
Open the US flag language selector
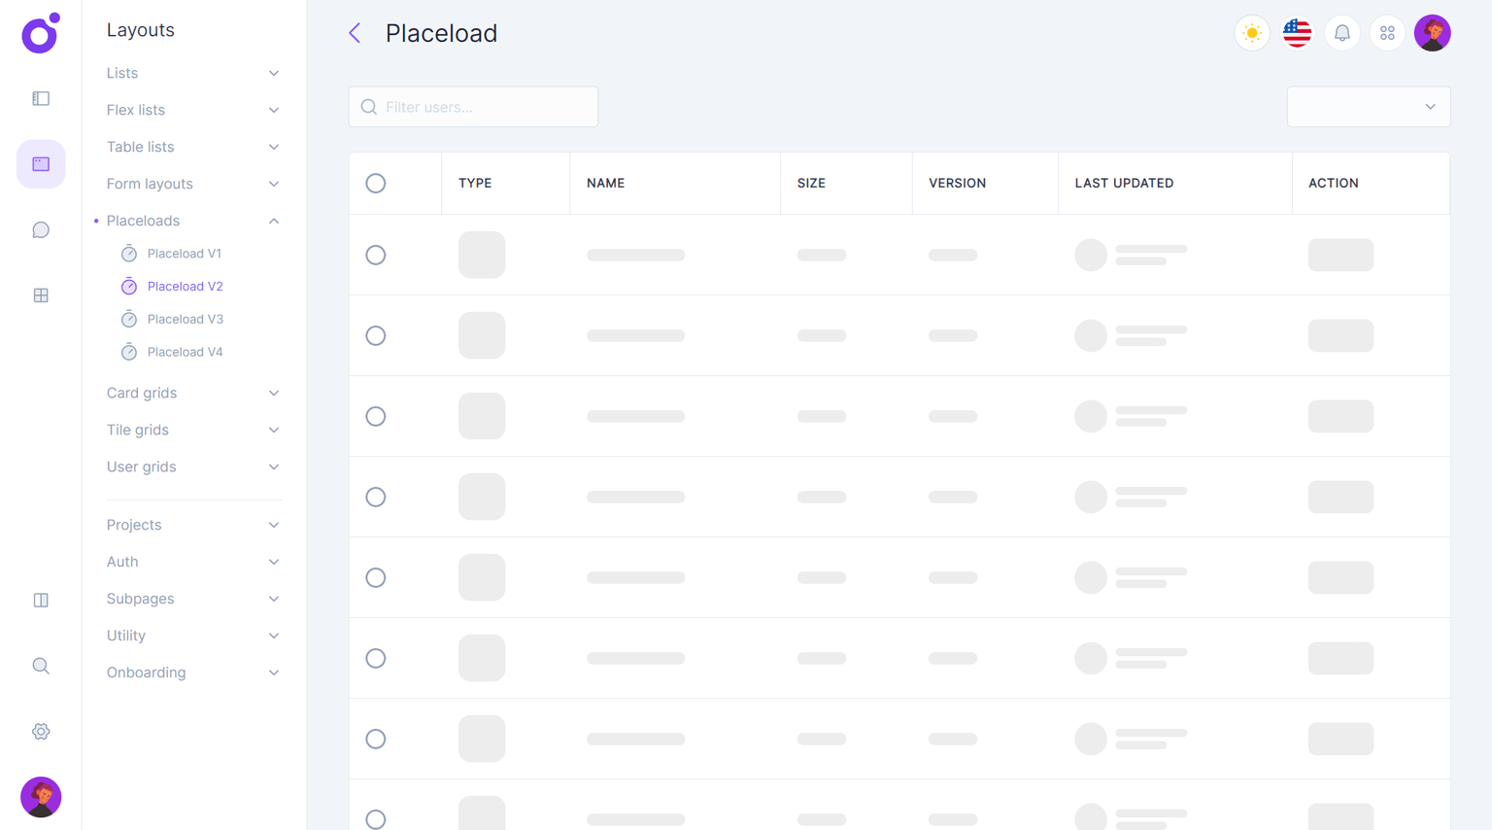click(x=1297, y=33)
